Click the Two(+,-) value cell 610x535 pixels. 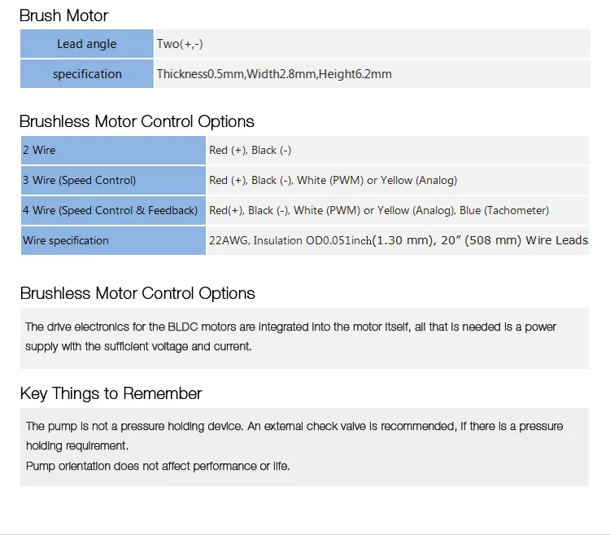point(372,44)
